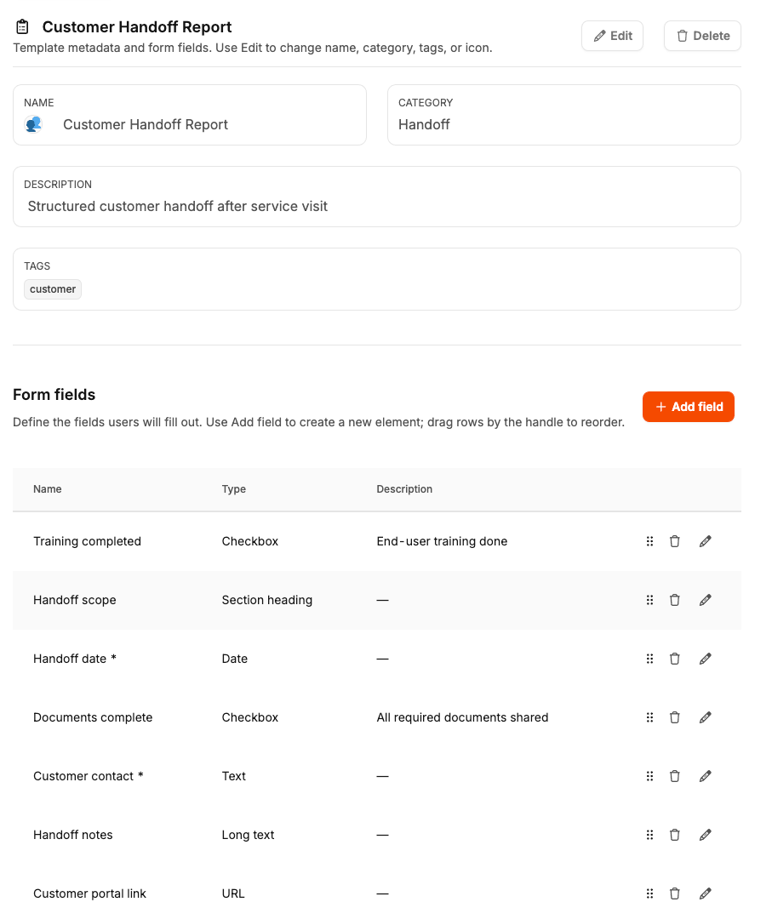Click the Name column header
This screenshot has height=902, width=772.
click(48, 489)
